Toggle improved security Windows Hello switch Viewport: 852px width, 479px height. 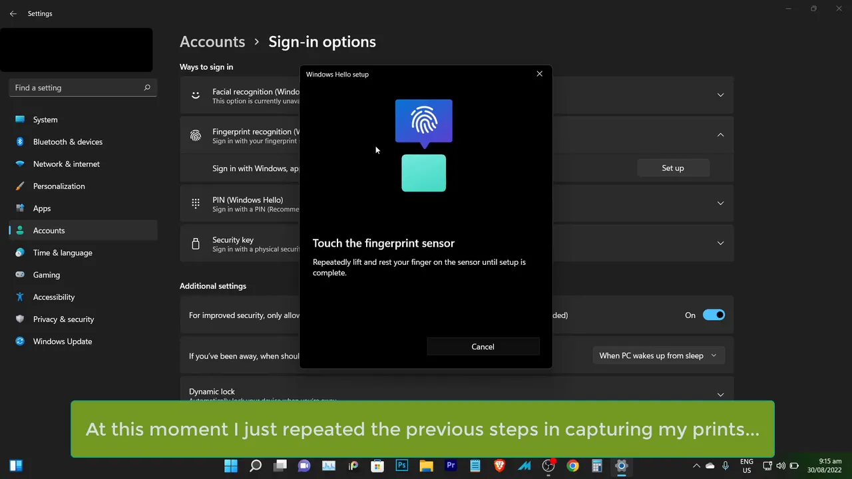tap(714, 315)
